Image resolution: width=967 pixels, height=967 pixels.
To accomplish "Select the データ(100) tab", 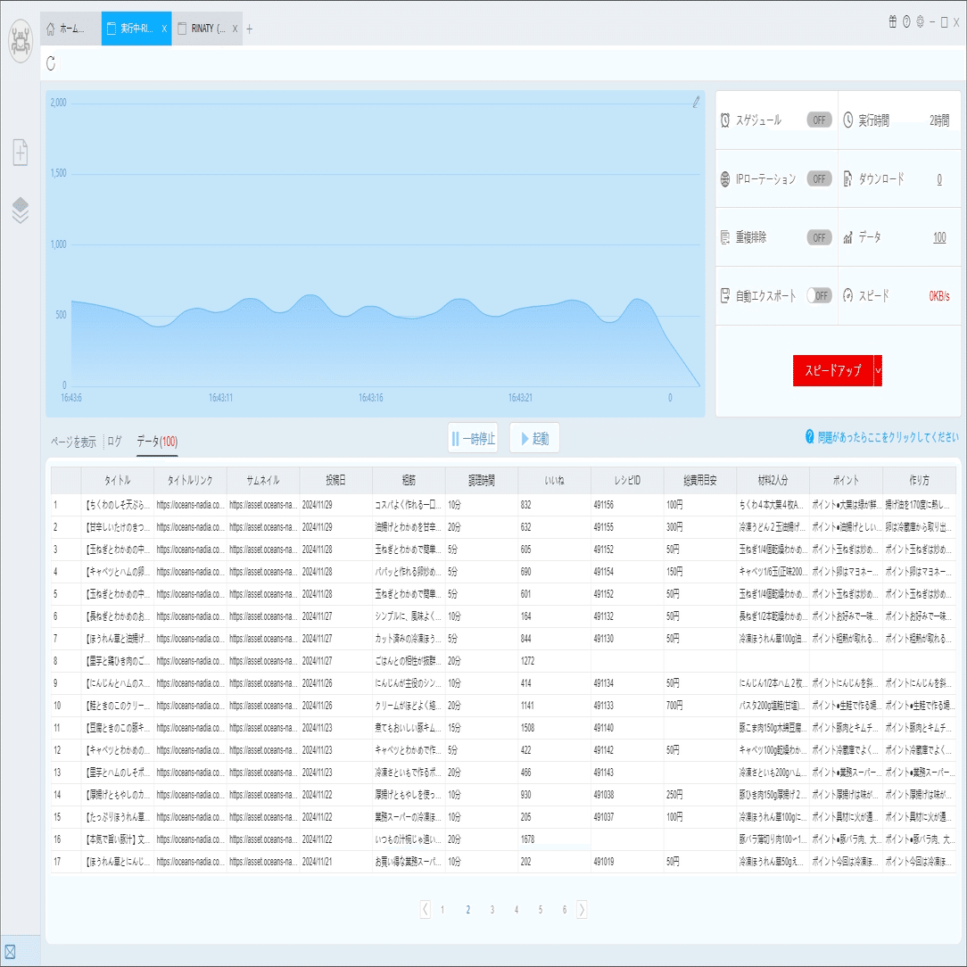I will pos(157,442).
